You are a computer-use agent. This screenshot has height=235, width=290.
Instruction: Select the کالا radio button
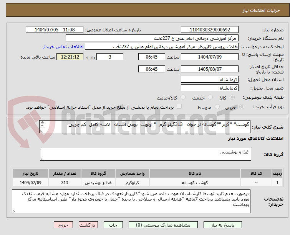pos(232,97)
